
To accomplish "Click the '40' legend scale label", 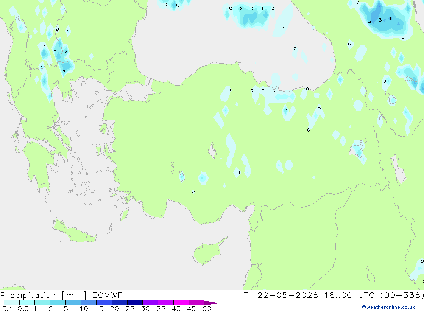I will coord(176,308).
